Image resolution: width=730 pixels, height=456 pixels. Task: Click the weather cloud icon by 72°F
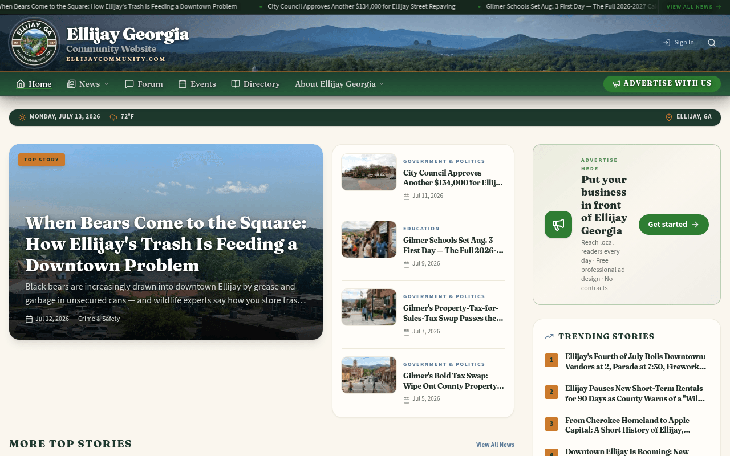point(113,117)
